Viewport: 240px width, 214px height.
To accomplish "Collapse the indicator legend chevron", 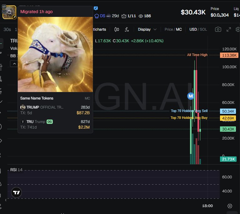I will (x=14, y=64).
